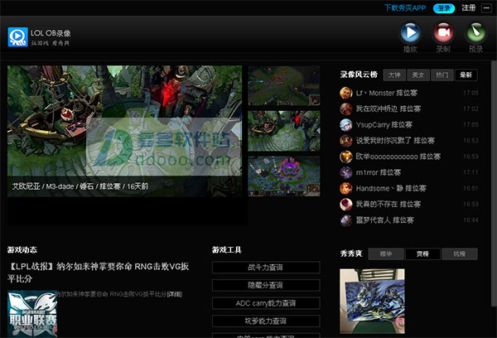Click the rn1rror 排位赛 replay title

point(379,172)
